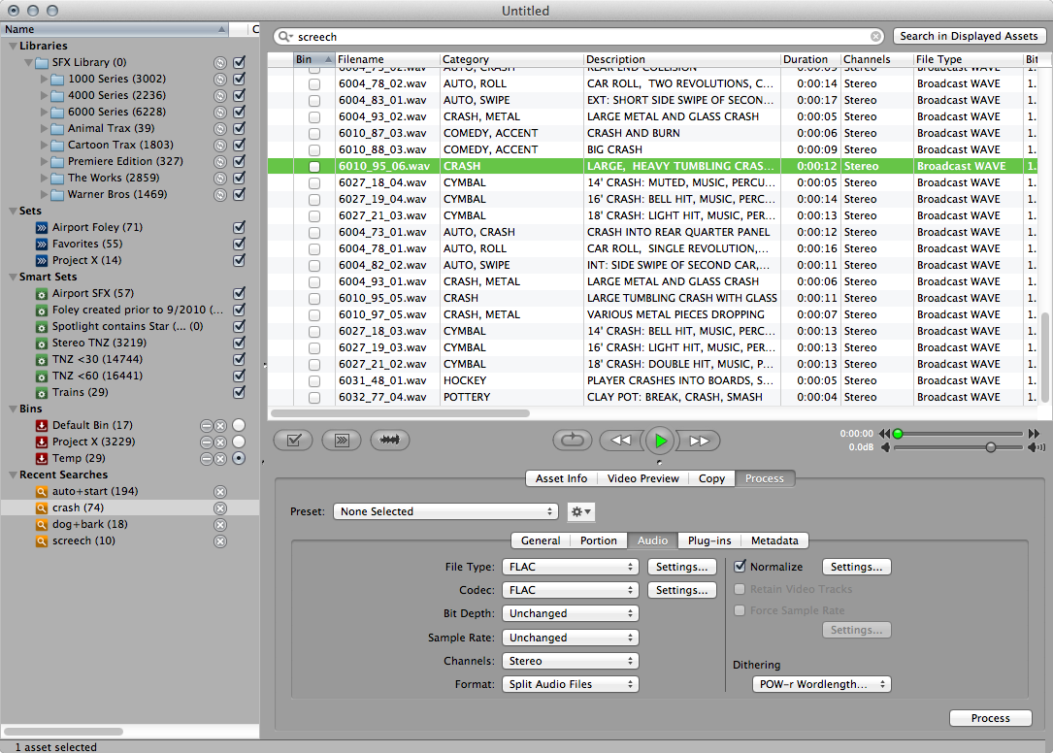
Task: Click the Search in Displayed Assets button
Action: click(969, 36)
